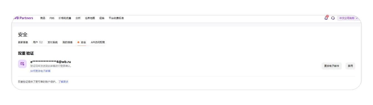The height and width of the screenshot is (105, 373).
Task: Go to 价格和优惠 menu
Action: pos(65,18)
